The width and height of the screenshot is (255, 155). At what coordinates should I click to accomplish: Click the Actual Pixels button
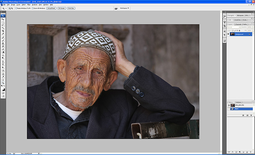tap(51, 8)
